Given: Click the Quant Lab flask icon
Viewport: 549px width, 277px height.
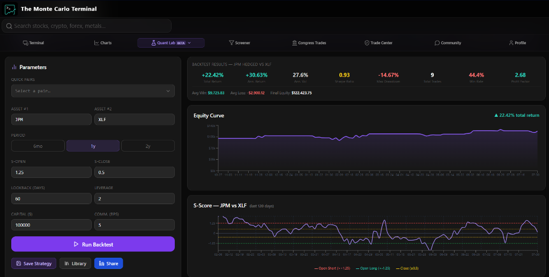Looking at the screenshot, I should pyautogui.click(x=153, y=43).
